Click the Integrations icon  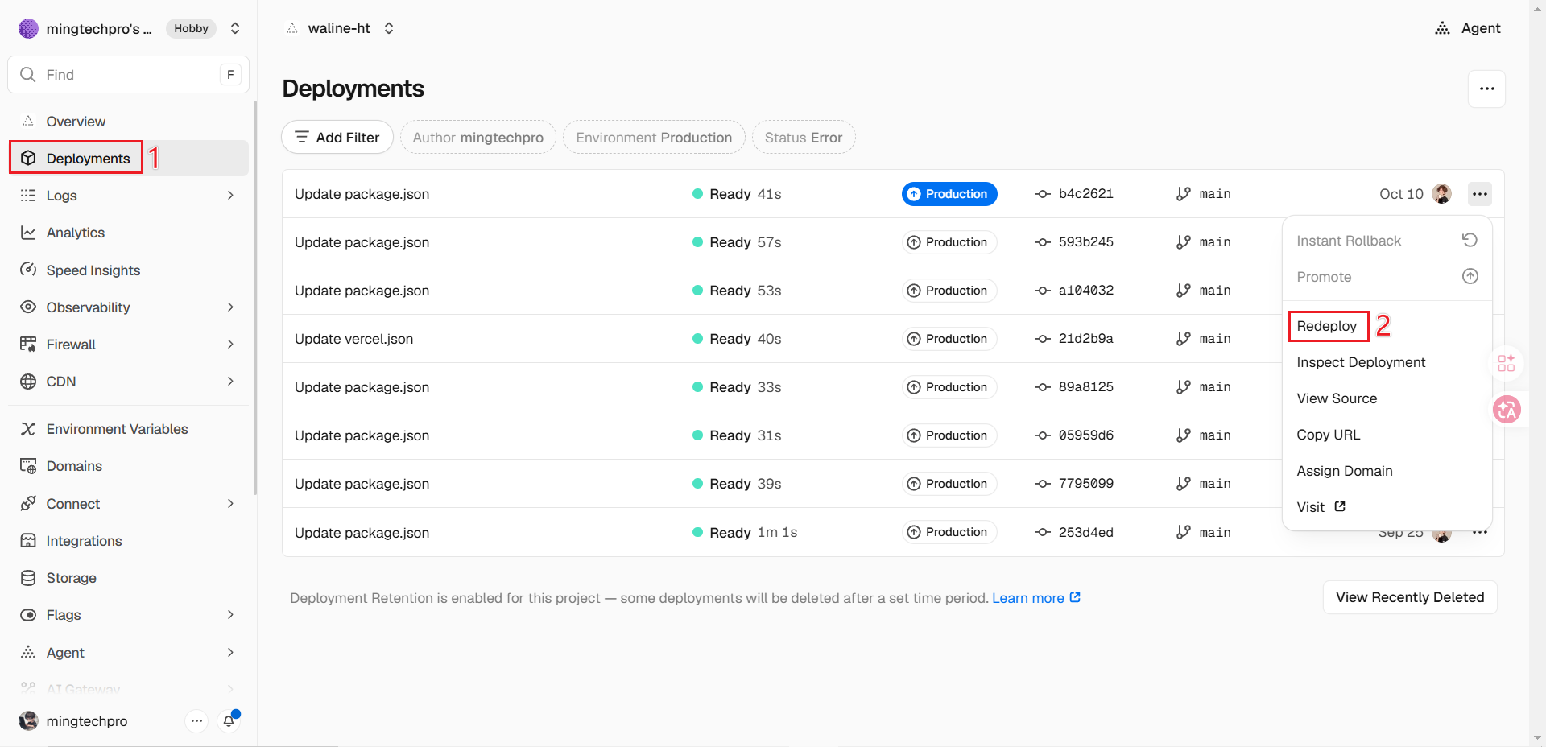pos(28,541)
